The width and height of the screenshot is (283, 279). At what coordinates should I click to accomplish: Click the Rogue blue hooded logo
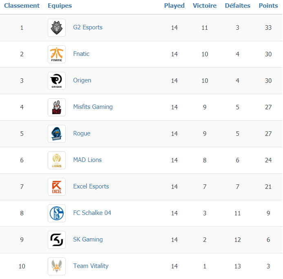(x=57, y=134)
